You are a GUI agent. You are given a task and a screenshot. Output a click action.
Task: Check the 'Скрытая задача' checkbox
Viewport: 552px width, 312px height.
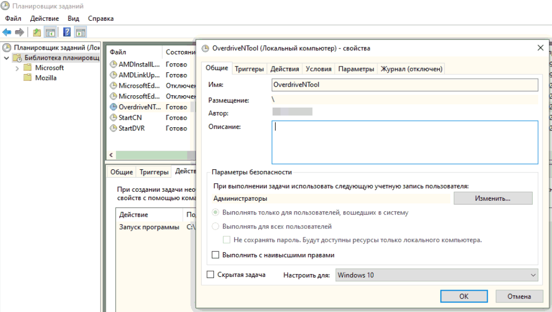tap(210, 274)
